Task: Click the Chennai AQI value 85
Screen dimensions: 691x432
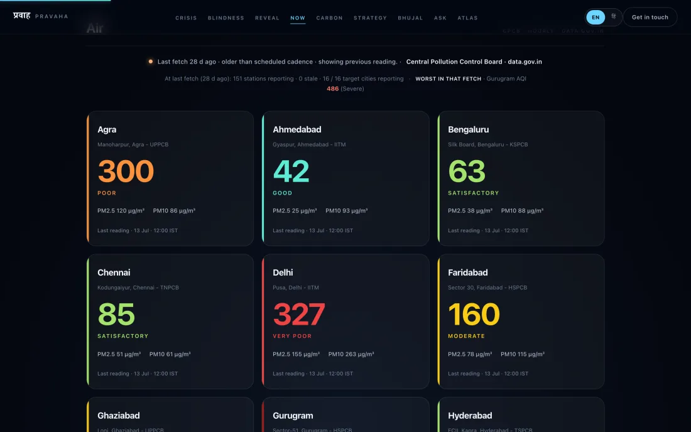Action: [x=116, y=314]
